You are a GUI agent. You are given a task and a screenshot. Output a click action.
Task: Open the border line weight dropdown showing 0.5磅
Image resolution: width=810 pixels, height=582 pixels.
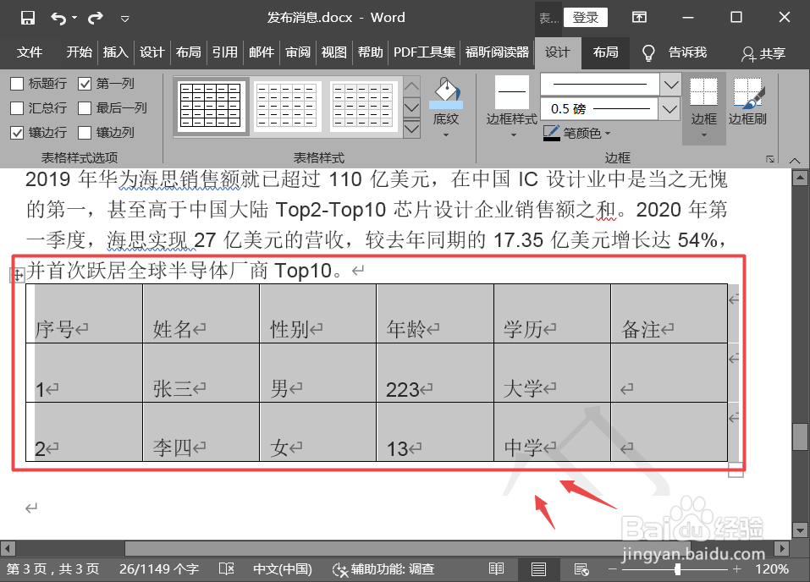tap(669, 108)
